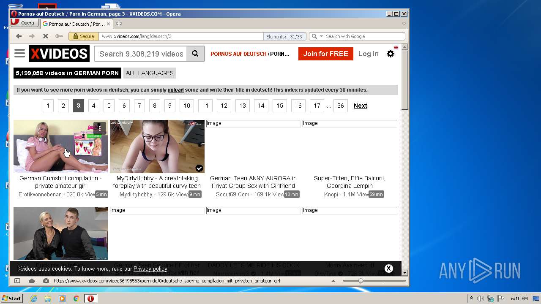The image size is (541, 304).
Task: Go back to the previous page
Action: point(19,36)
